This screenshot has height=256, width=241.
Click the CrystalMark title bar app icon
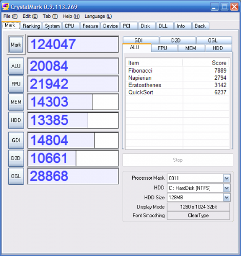pos(6,7)
